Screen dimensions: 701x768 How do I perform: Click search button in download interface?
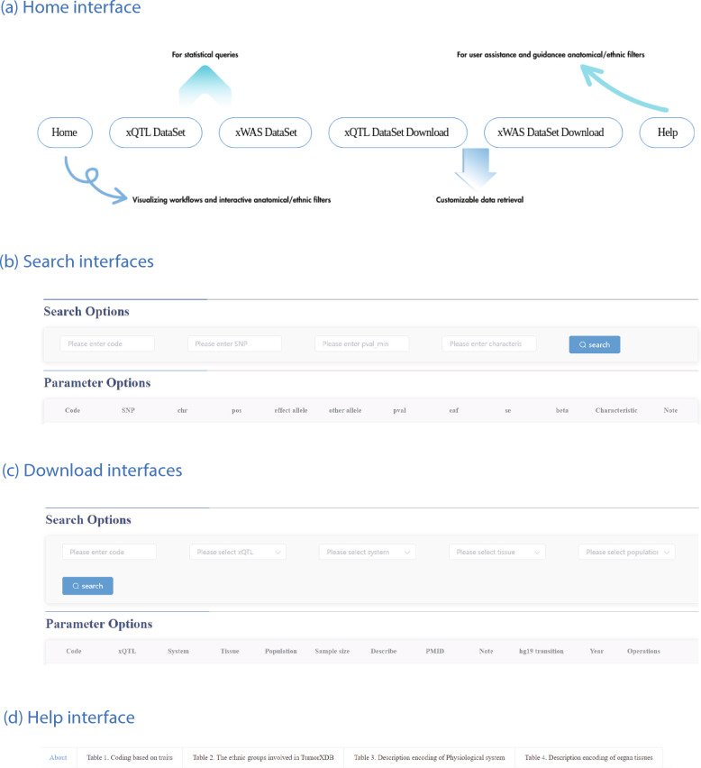[87, 586]
